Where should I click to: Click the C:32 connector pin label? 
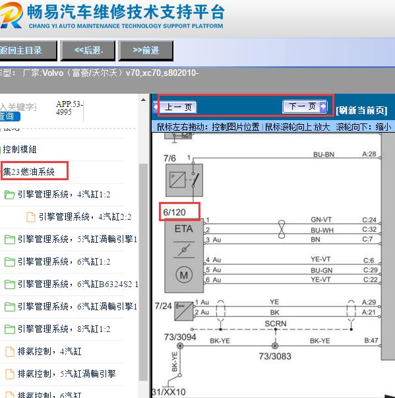click(369, 230)
